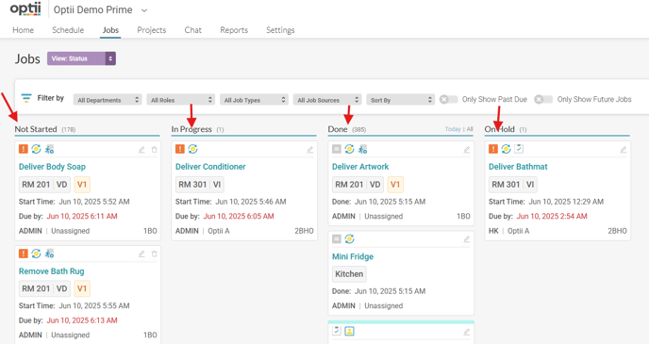649x344 pixels.
Task: Open the Chat tab
Action: point(192,30)
